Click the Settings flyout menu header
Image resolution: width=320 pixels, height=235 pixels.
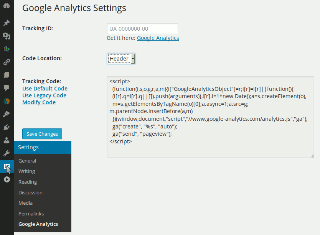43,147
